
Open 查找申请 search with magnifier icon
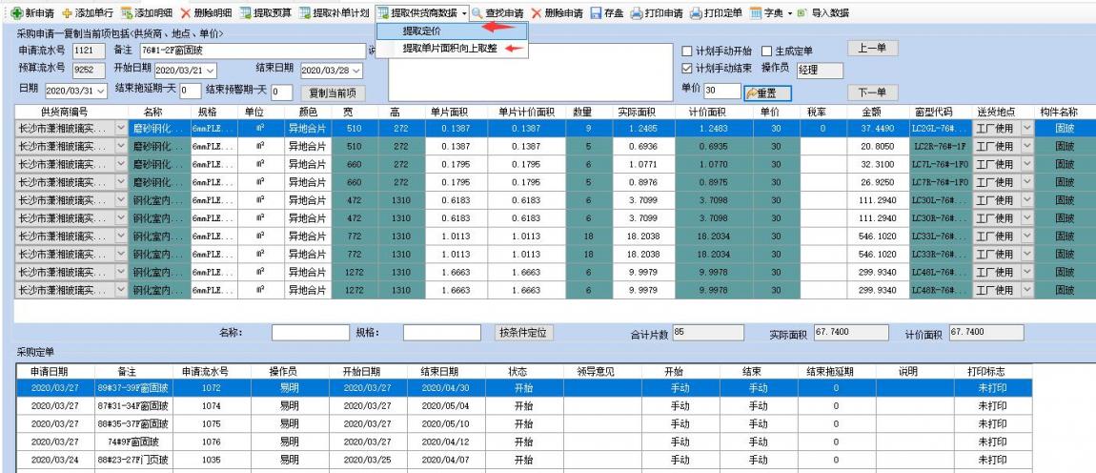476,11
